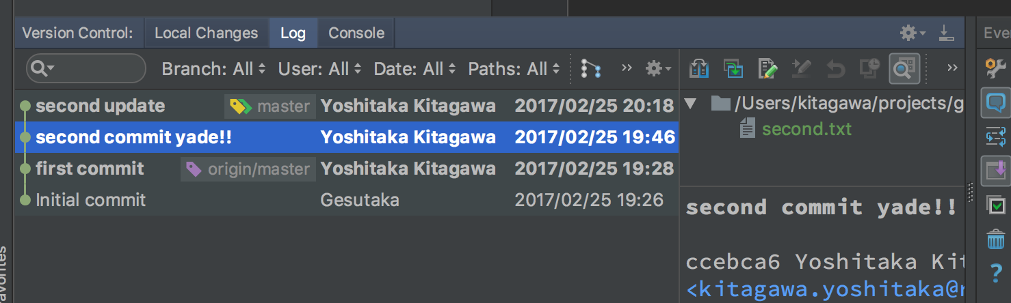Click the trash Clear All icon
Image resolution: width=1011 pixels, height=303 pixels.
[x=996, y=240]
